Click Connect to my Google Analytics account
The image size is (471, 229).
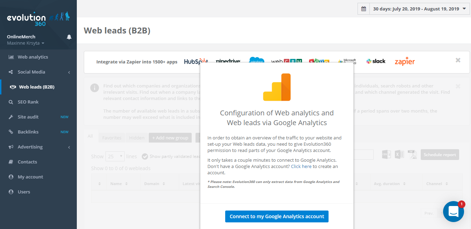(277, 216)
